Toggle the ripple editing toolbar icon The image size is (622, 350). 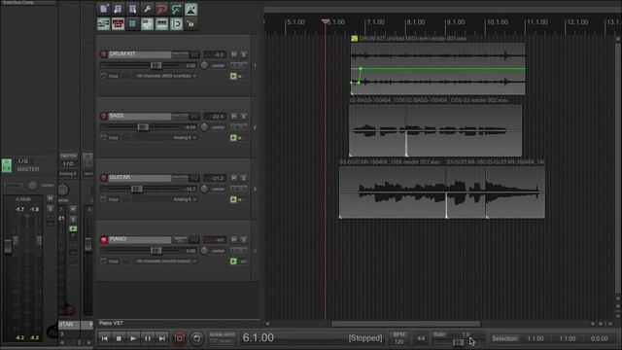[162, 23]
